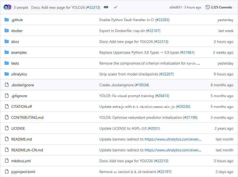Open pull request #2031 link on LICENSE row
Viewport: 238px width, 177px height.
tap(154, 128)
